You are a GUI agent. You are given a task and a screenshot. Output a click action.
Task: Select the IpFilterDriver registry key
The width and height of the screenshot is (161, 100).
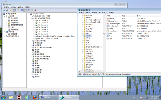point(91,60)
